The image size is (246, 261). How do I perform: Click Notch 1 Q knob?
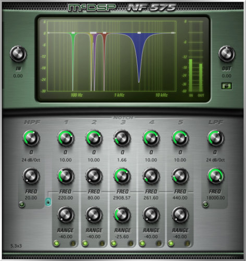point(66,138)
